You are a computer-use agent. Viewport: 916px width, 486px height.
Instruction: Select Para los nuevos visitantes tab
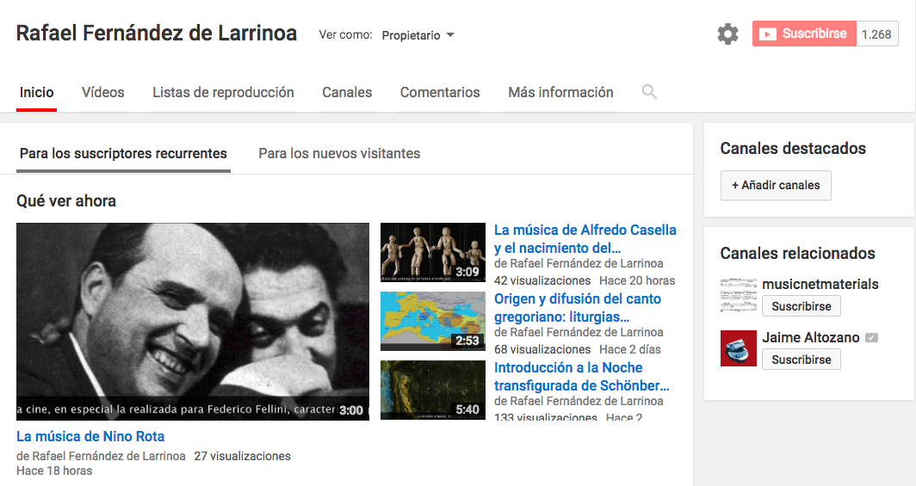pyautogui.click(x=339, y=153)
